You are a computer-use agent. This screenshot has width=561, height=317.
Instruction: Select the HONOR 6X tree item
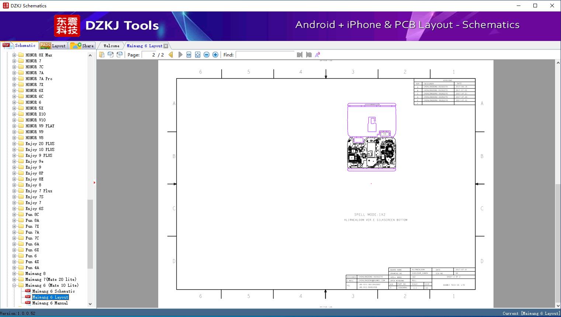34,90
